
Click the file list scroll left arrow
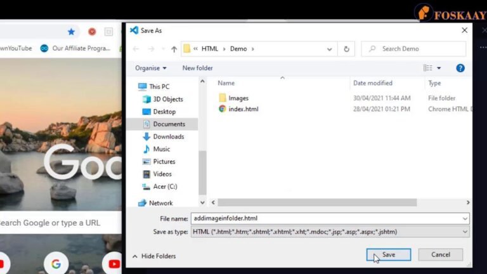click(x=213, y=202)
